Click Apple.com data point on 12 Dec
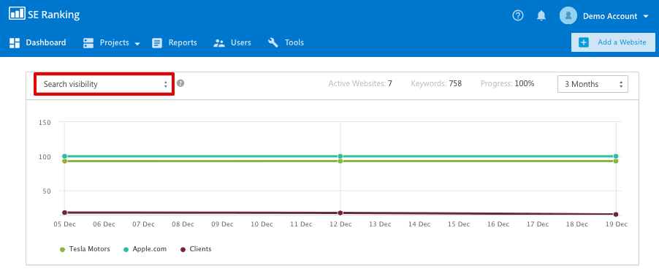Screen dimensions: 659x271 (x=340, y=156)
